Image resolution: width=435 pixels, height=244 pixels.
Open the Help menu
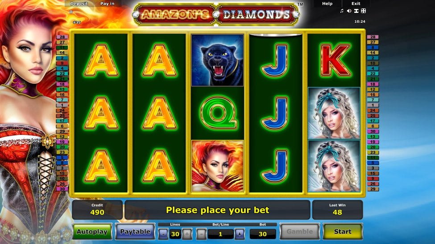click(327, 4)
